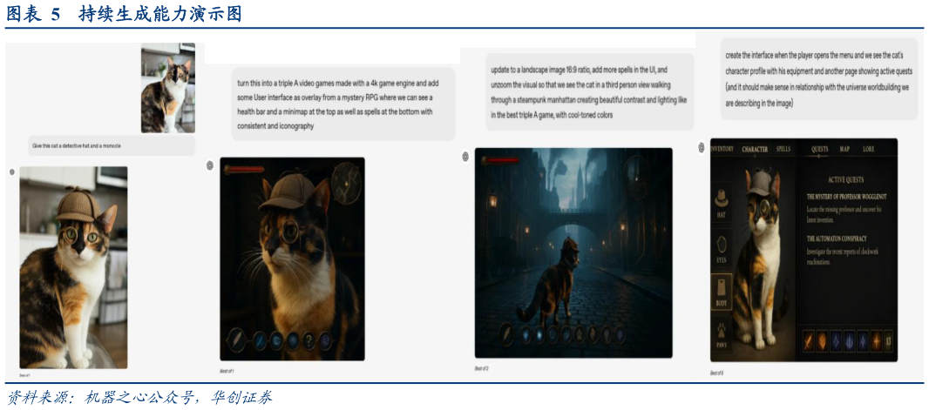
Task: Click the assistant avatar icon beside the menu interface image
Action: 701,148
